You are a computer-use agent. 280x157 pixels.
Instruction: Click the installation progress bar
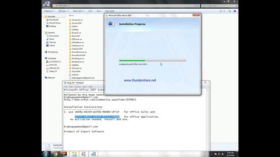153,61
